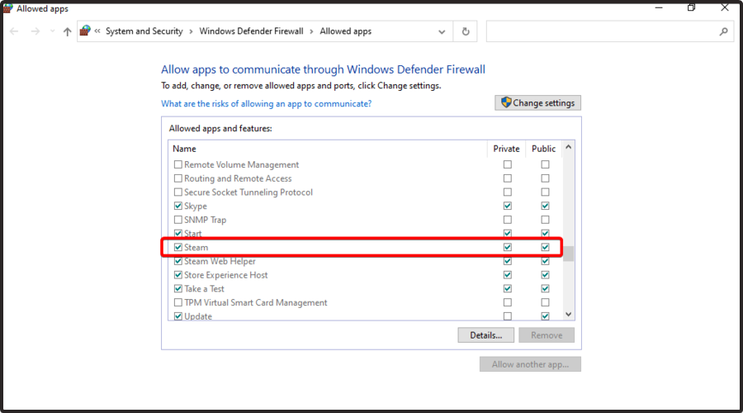Open System and Security breadcrumb
This screenshot has height=413, width=743.
pyautogui.click(x=144, y=31)
